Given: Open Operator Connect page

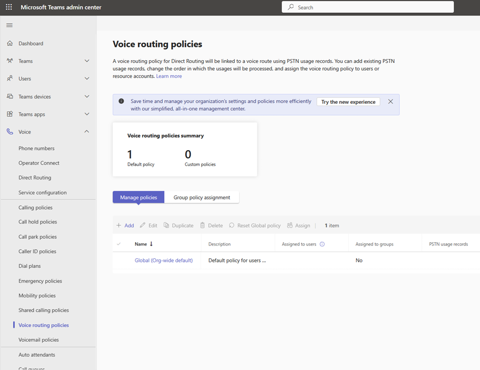Looking at the screenshot, I should tap(39, 163).
